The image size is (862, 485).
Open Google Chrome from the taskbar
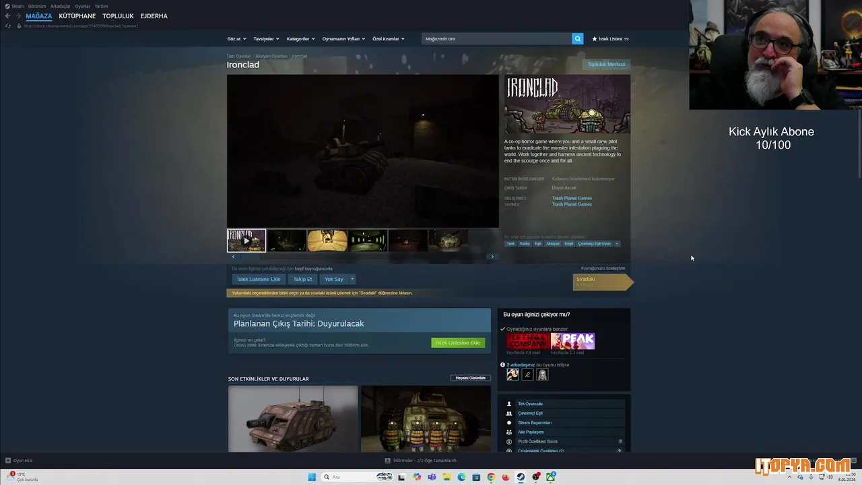491,477
